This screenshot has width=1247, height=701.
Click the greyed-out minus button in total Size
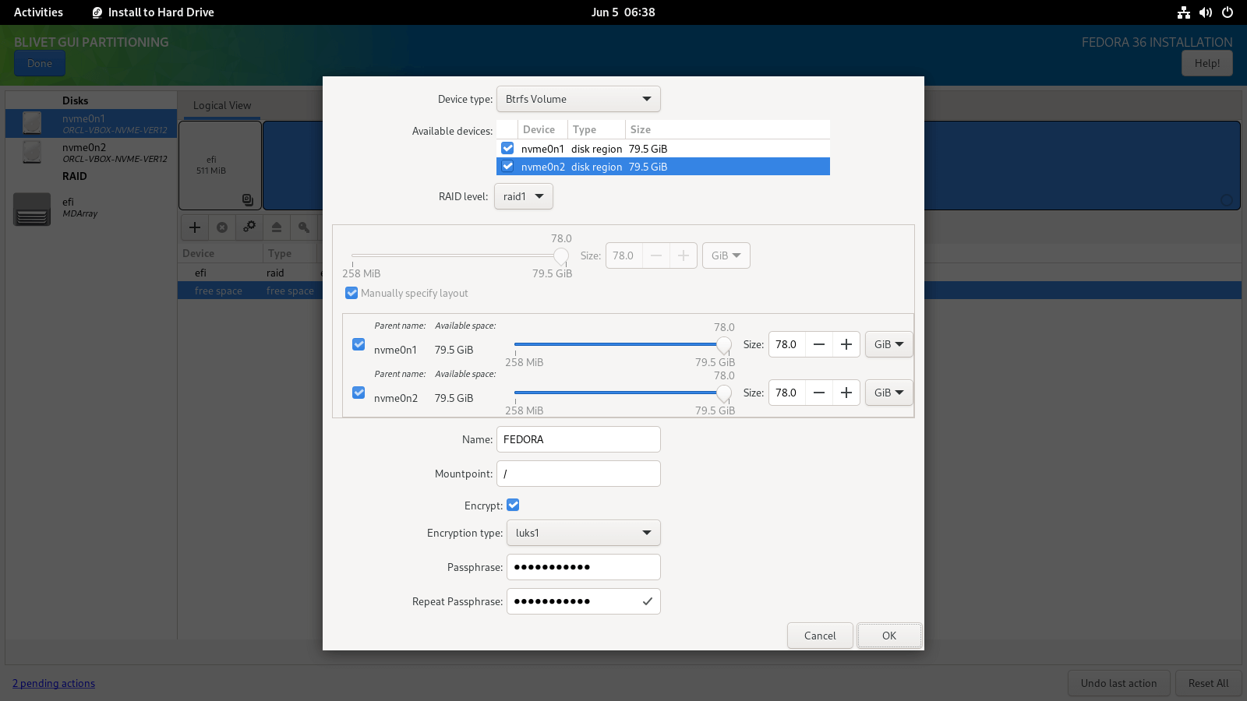tap(656, 255)
